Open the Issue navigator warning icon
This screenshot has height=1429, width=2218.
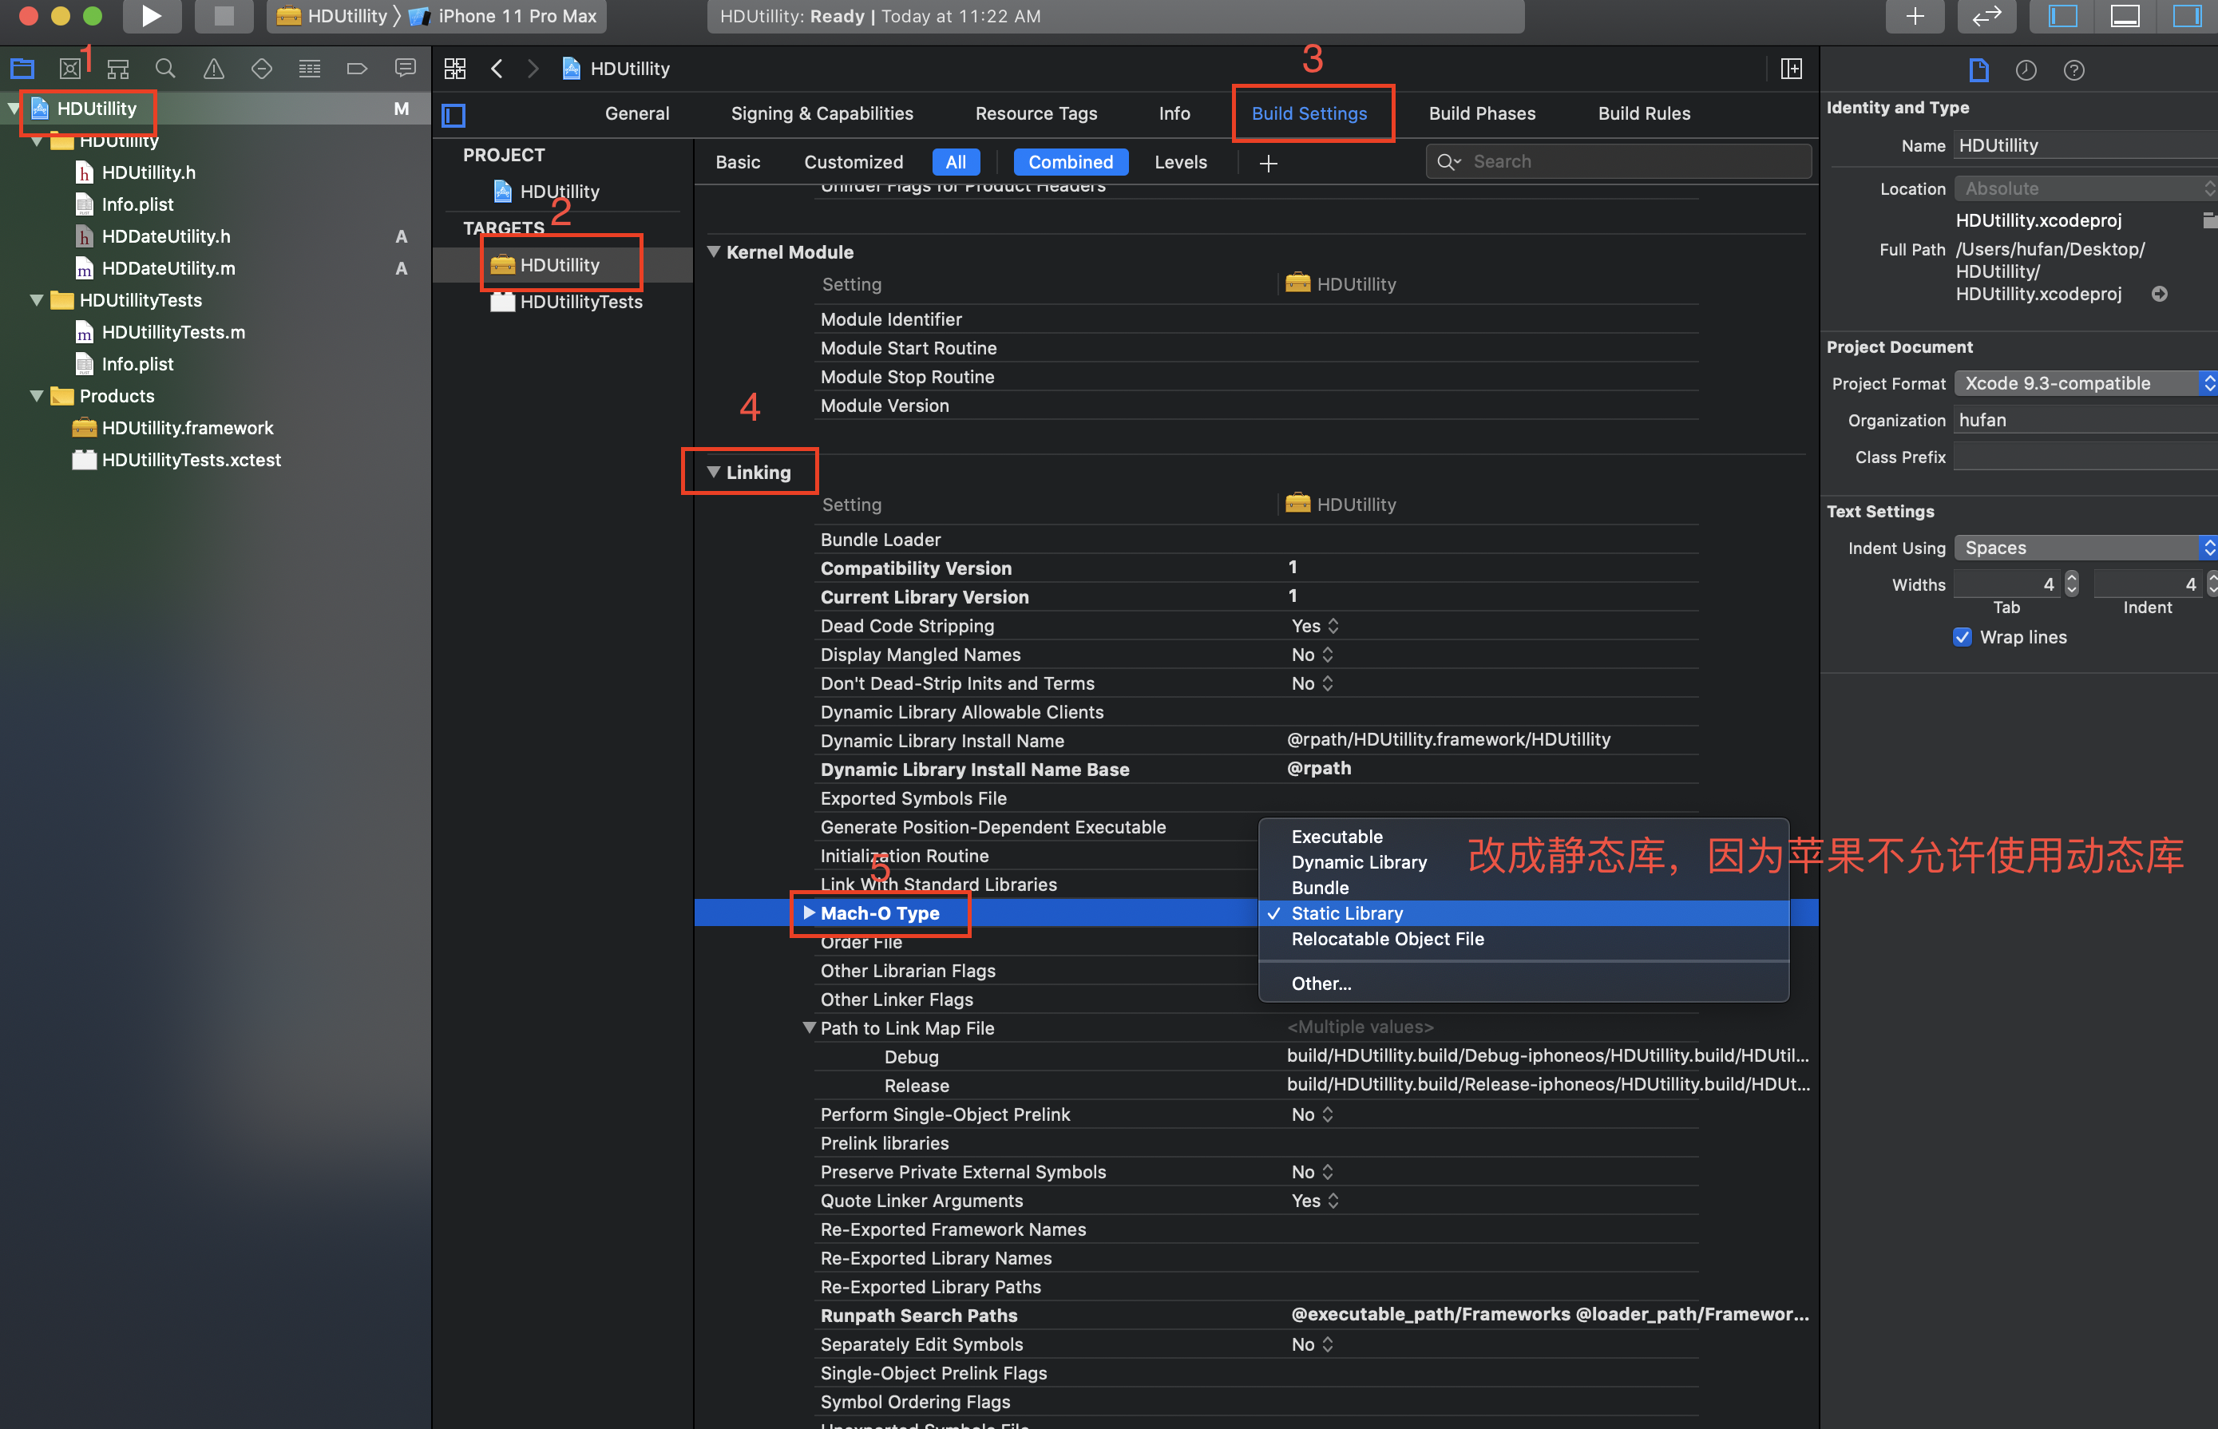click(x=213, y=69)
